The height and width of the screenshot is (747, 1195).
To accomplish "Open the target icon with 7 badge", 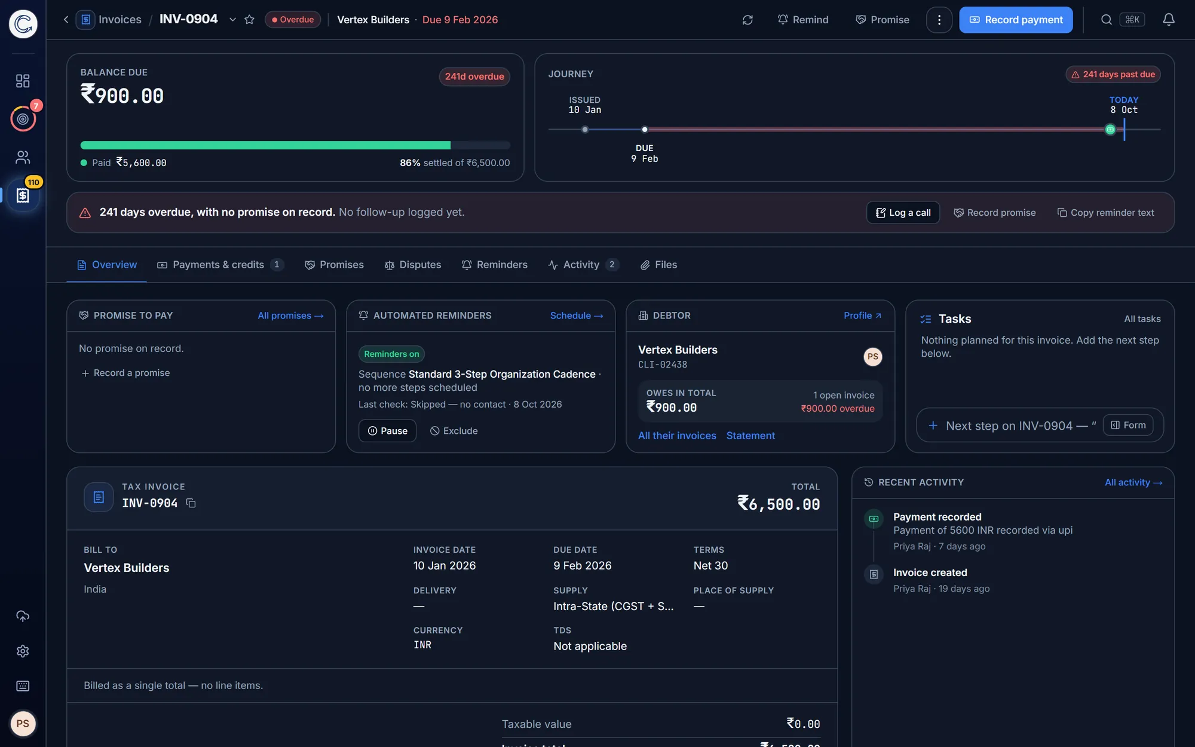I will pos(23,119).
